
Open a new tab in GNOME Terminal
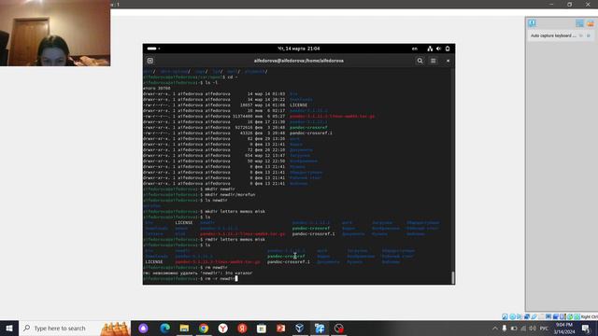click(x=150, y=61)
